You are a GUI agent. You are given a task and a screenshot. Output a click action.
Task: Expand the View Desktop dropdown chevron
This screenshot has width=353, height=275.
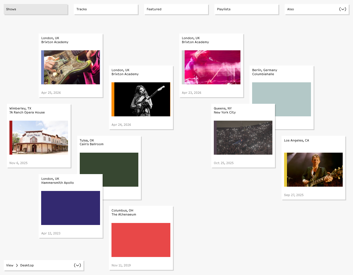point(77,265)
